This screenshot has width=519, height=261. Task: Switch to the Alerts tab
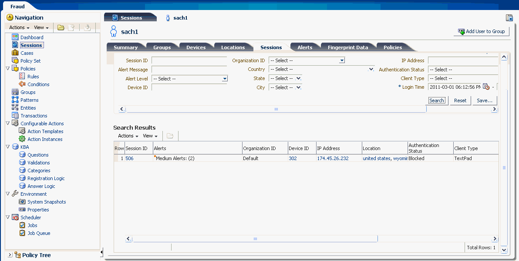(x=305, y=47)
